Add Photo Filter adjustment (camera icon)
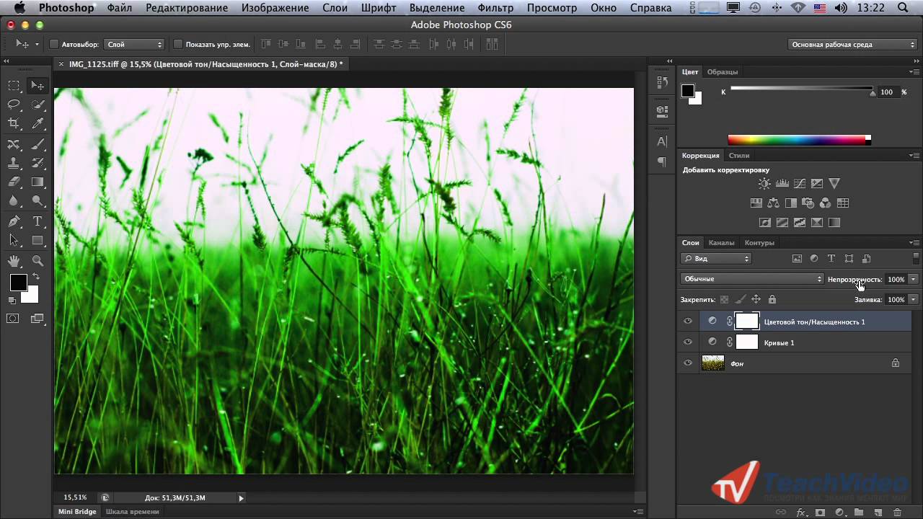Viewport: 923px width, 519px height. (808, 203)
